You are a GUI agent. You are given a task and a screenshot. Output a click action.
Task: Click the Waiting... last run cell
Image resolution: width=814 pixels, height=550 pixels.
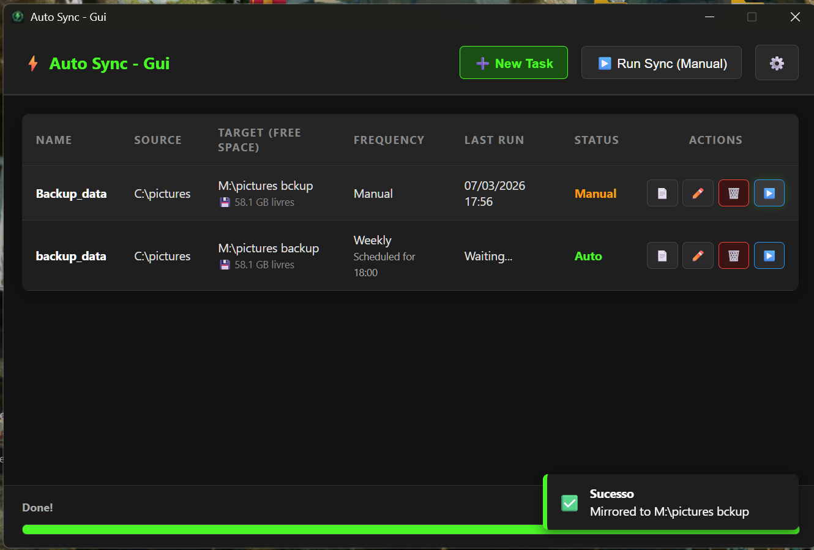click(x=488, y=256)
